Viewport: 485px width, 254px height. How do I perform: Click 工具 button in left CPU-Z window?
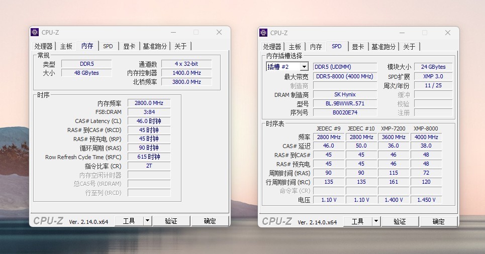(x=129, y=221)
